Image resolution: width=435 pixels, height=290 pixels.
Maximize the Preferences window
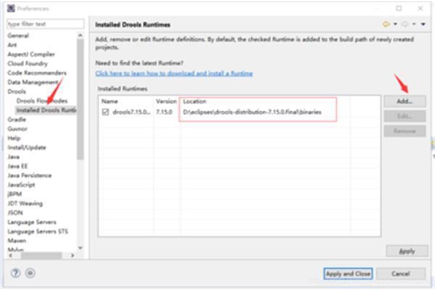click(x=399, y=8)
